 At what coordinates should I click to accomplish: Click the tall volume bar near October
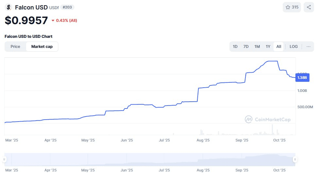(x=272, y=130)
